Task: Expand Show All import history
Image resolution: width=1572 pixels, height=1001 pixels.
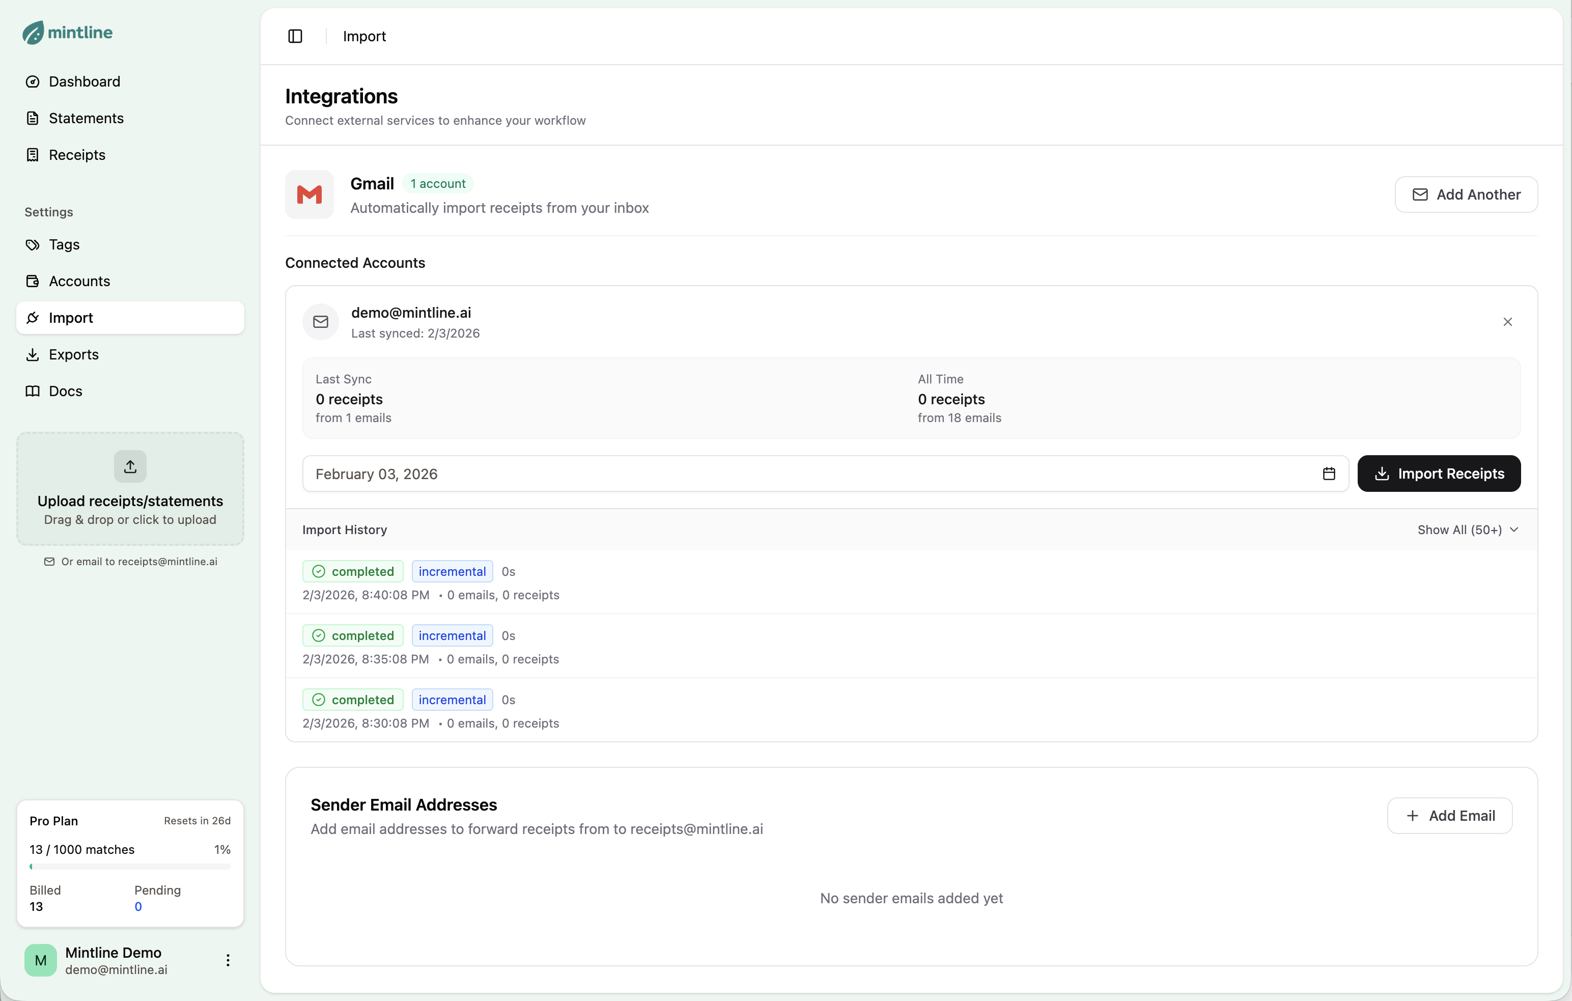Action: [1468, 530]
